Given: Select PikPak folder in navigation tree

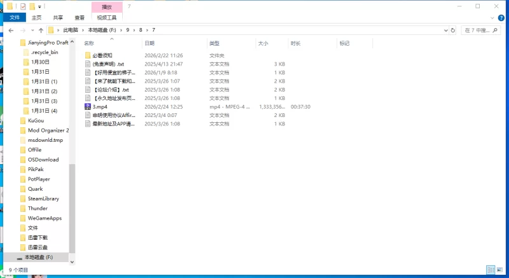Looking at the screenshot, I should pos(32,169).
